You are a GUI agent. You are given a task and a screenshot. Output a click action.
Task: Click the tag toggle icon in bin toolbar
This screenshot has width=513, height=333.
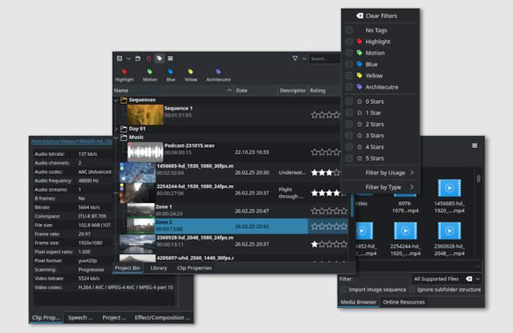[x=159, y=59]
